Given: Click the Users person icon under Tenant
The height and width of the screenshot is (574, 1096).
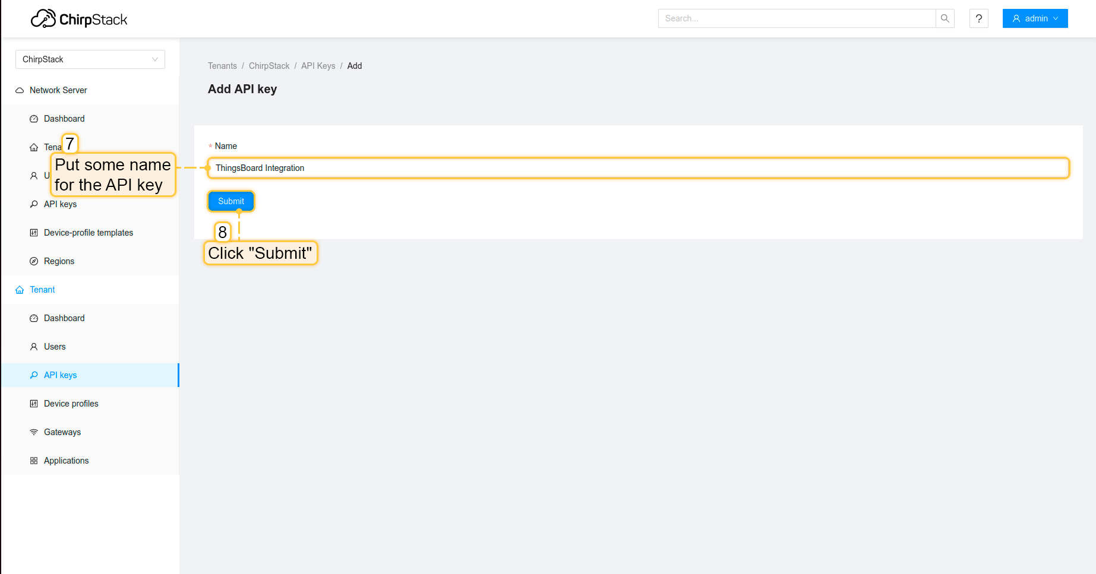Looking at the screenshot, I should [x=34, y=346].
